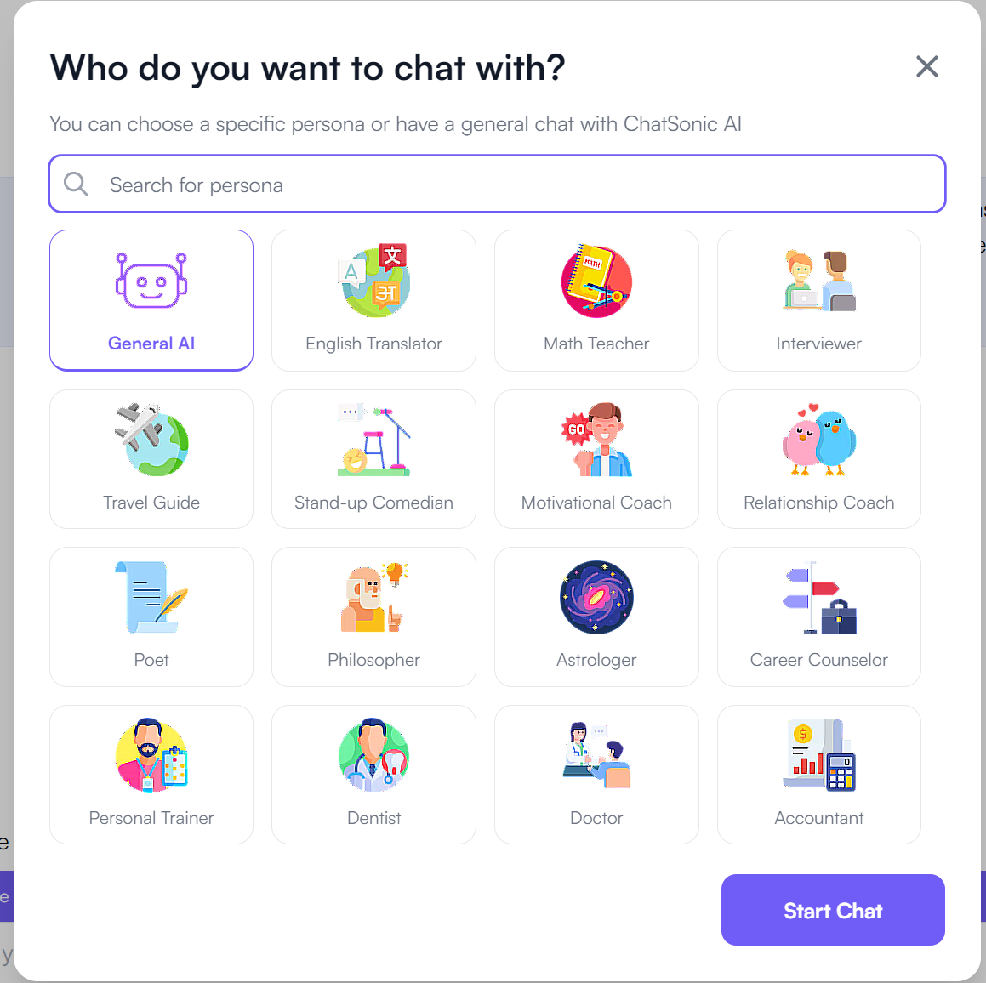The image size is (986, 983).
Task: Click the Start Chat button
Action: [833, 910]
